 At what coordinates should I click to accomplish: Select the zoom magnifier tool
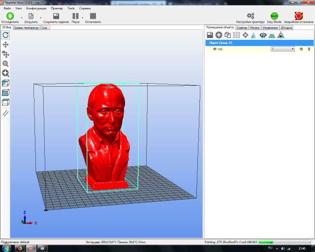5,63
